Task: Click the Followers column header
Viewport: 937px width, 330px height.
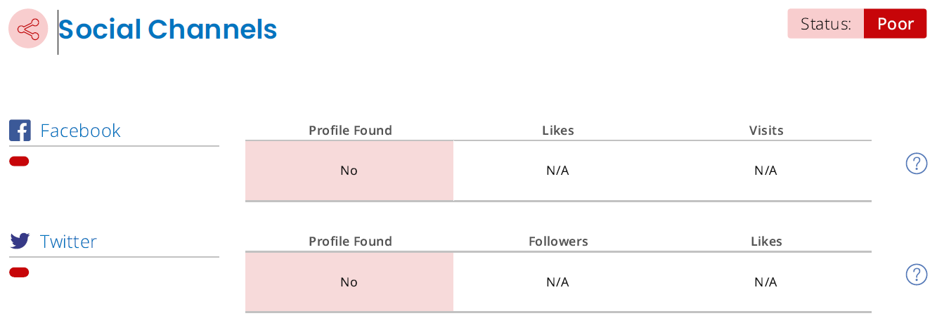Action: [558, 242]
